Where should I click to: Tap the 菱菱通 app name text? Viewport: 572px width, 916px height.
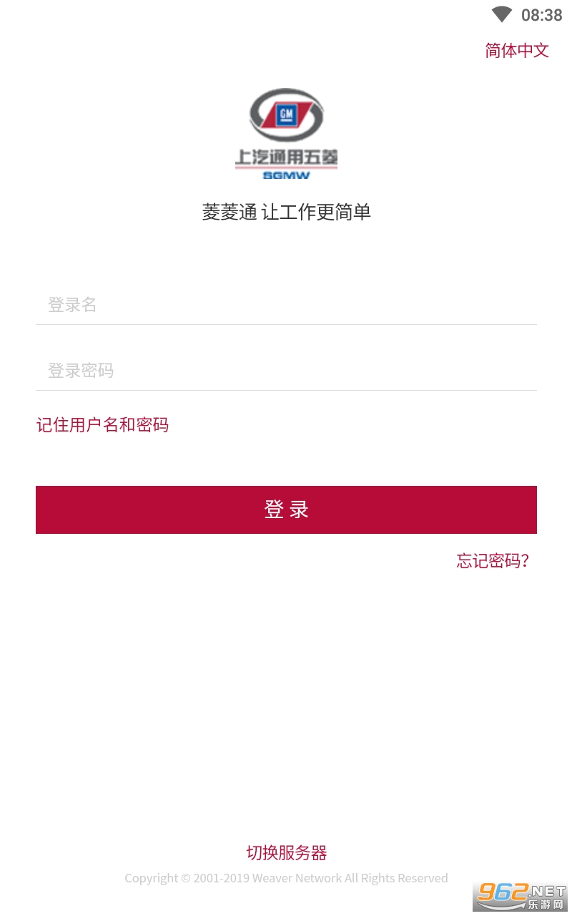click(x=229, y=213)
